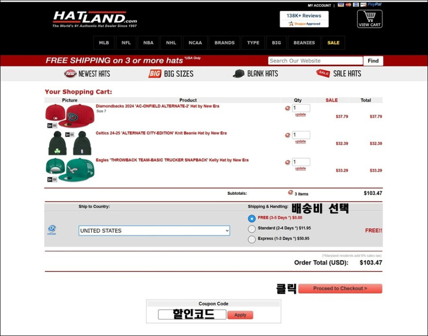This screenshot has width=428, height=336.
Task: Open the Ship to Country dropdown
Action: coord(154,230)
